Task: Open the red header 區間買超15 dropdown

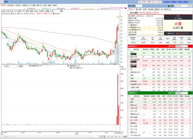Action: (x=182, y=46)
